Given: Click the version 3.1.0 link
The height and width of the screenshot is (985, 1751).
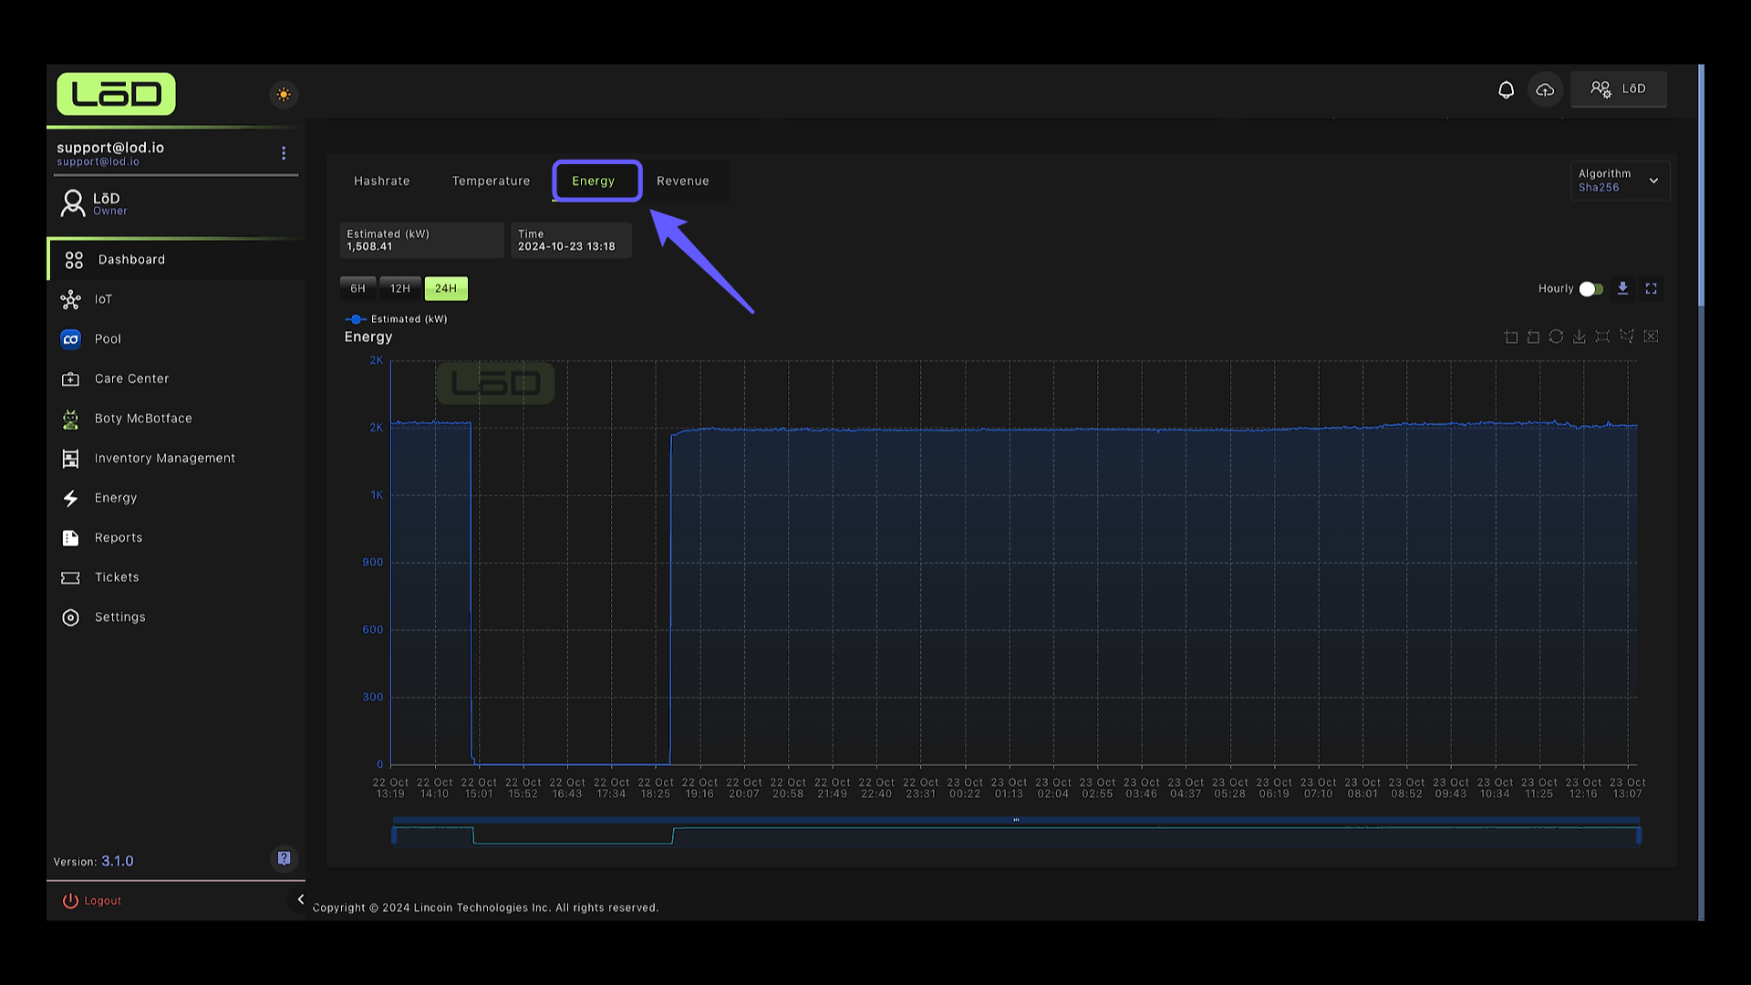Looking at the screenshot, I should coord(117,861).
